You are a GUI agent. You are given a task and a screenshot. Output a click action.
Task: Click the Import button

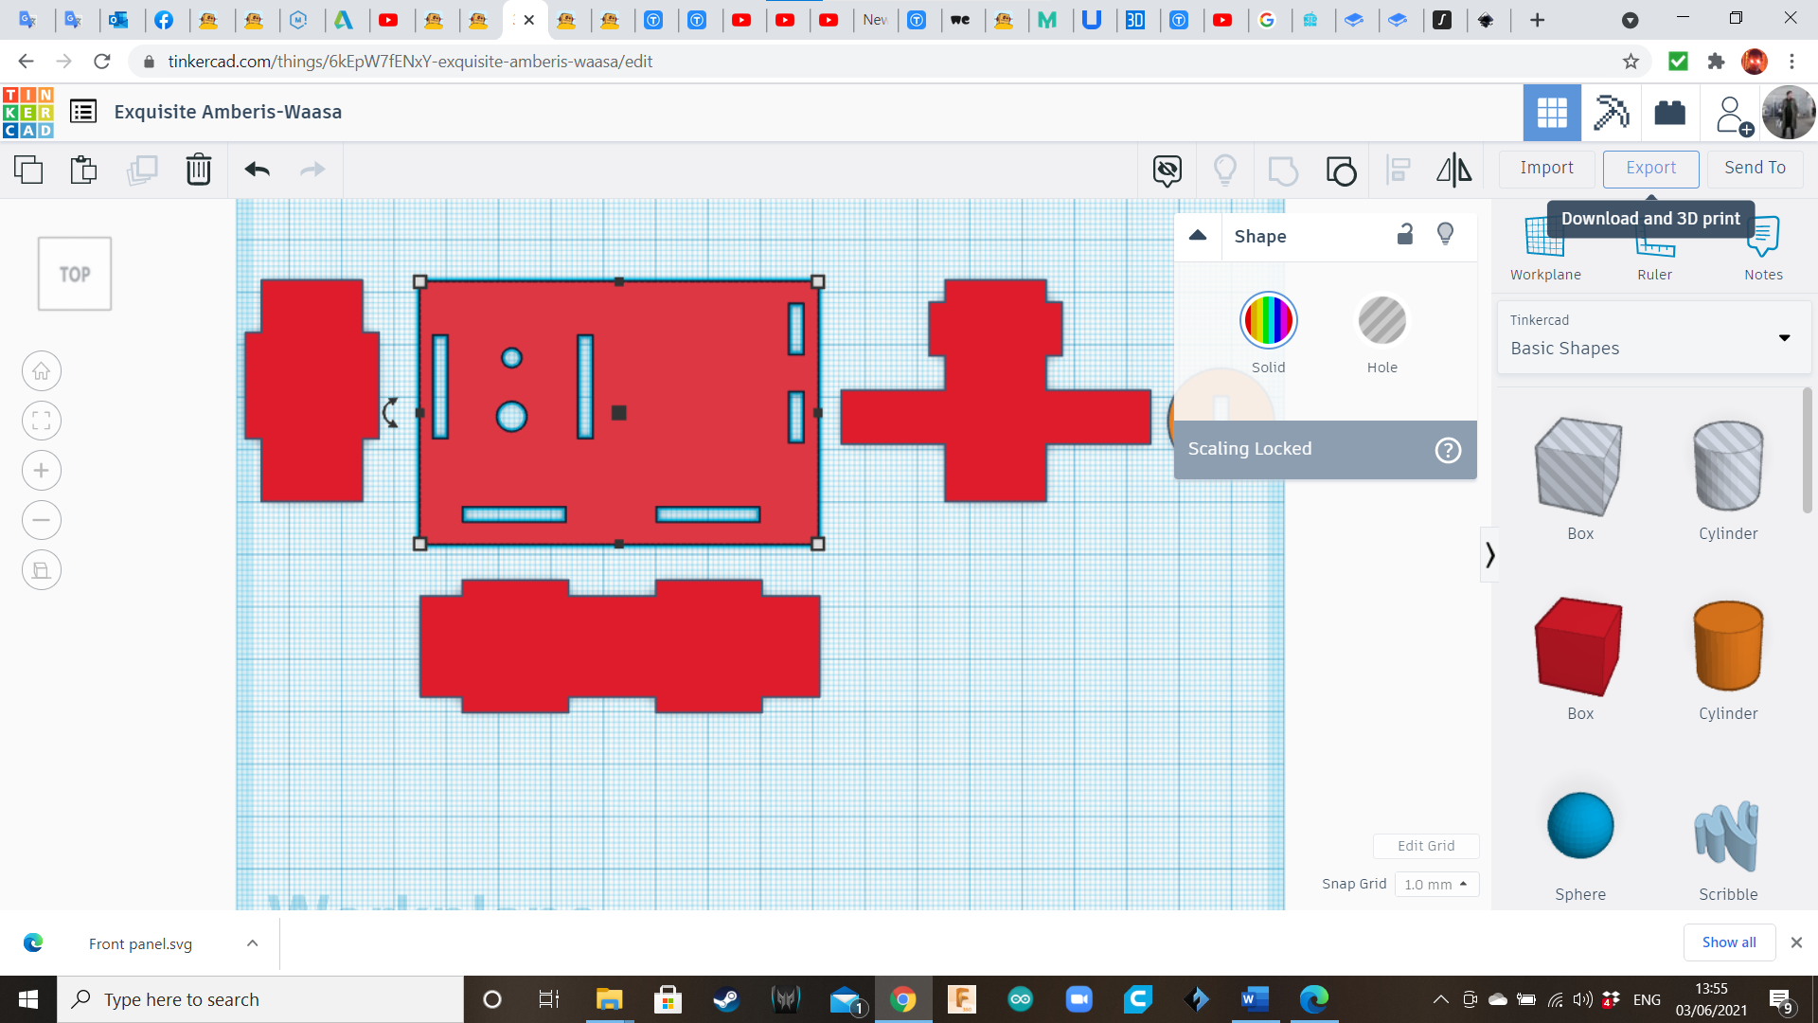pyautogui.click(x=1546, y=168)
